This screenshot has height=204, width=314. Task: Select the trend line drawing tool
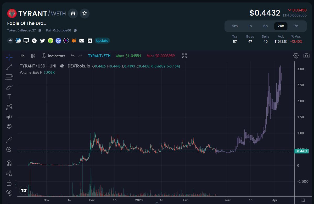9,67
